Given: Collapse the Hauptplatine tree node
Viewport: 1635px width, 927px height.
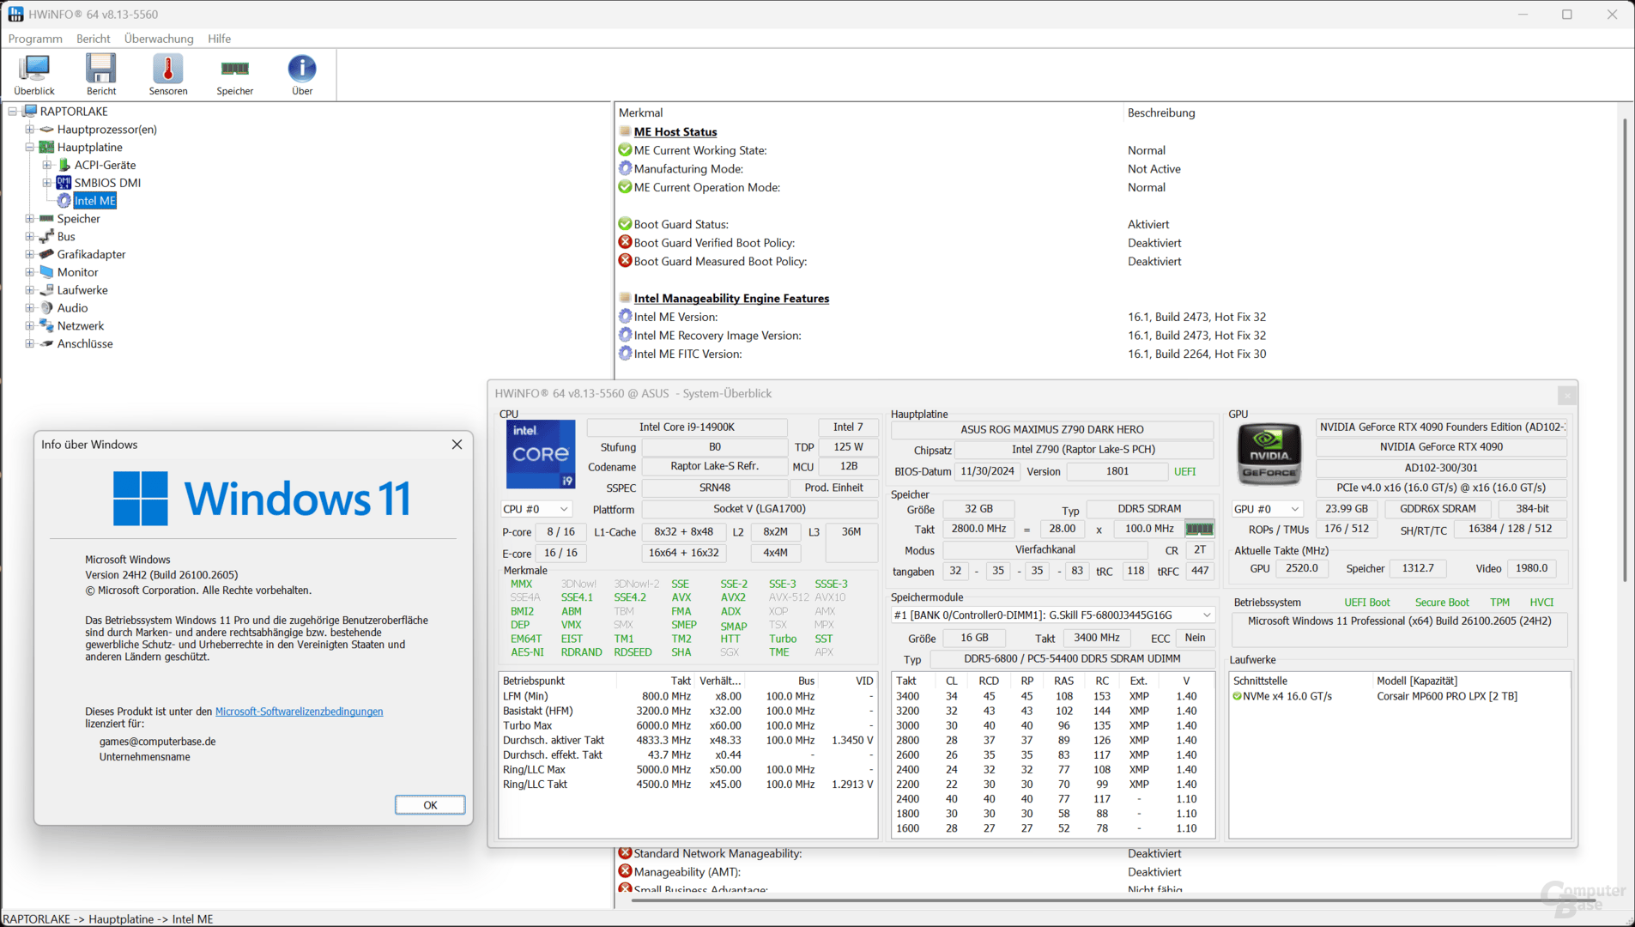Looking at the screenshot, I should 29,148.
